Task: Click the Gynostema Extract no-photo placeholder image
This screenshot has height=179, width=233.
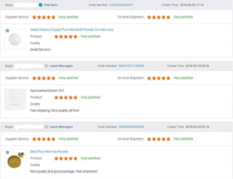Action: [x=15, y=99]
